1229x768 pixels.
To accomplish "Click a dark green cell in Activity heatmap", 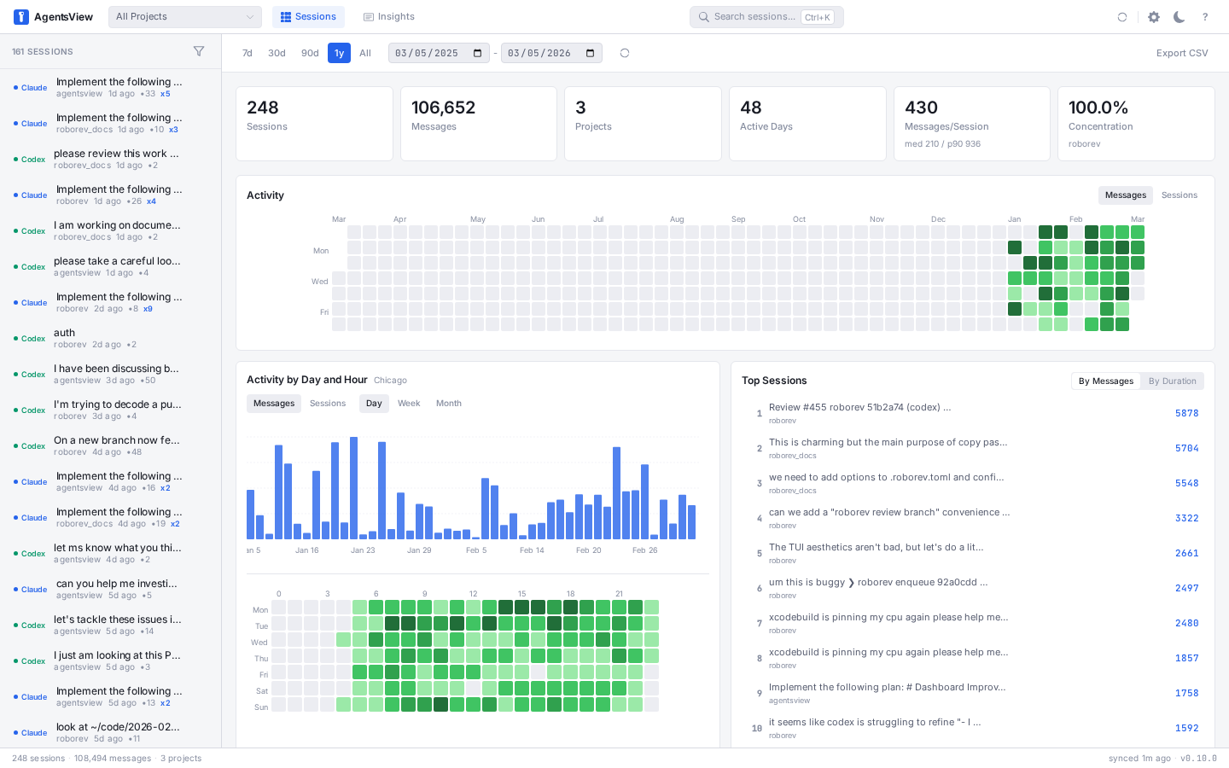I will pos(1046,232).
